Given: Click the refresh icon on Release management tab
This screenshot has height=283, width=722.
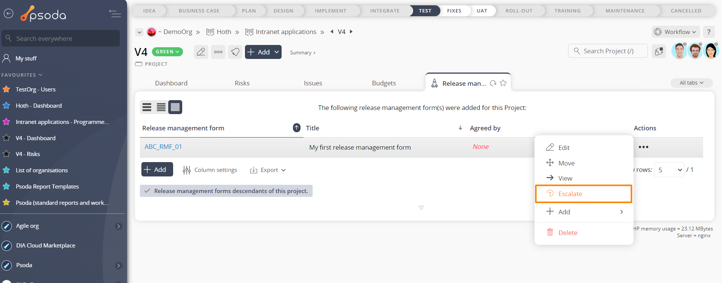Looking at the screenshot, I should 493,83.
